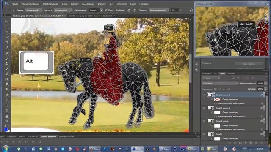Click the pin depth backward icon
The height and width of the screenshot is (152, 271).
(134, 10)
